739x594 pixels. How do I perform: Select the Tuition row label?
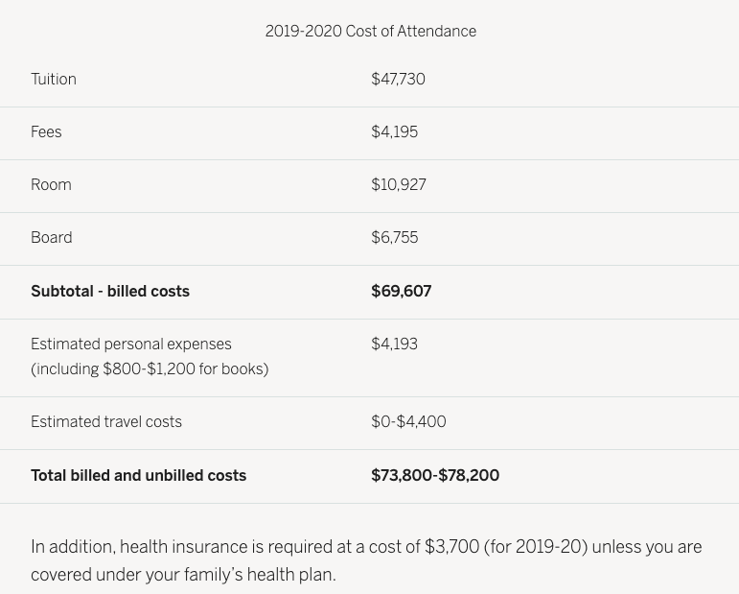54,80
